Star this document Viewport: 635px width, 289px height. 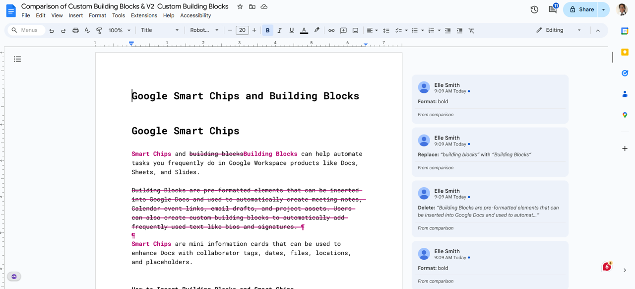pyautogui.click(x=240, y=6)
